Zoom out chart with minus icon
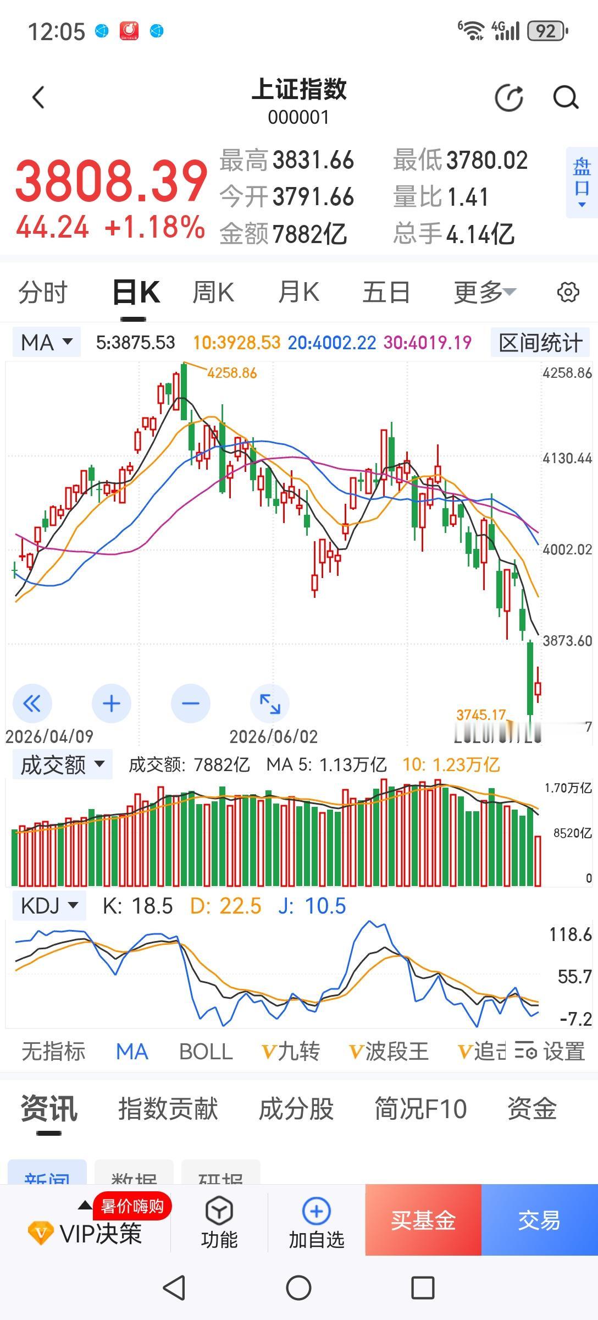 191,703
